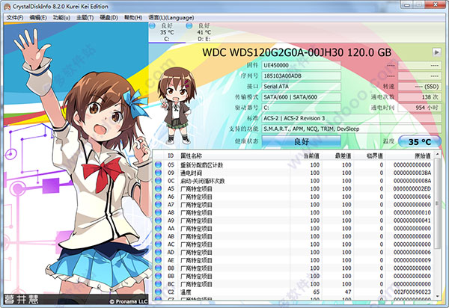Click health orb of the C: disk tab
Screen dimensions: 449x308
coord(152,25)
